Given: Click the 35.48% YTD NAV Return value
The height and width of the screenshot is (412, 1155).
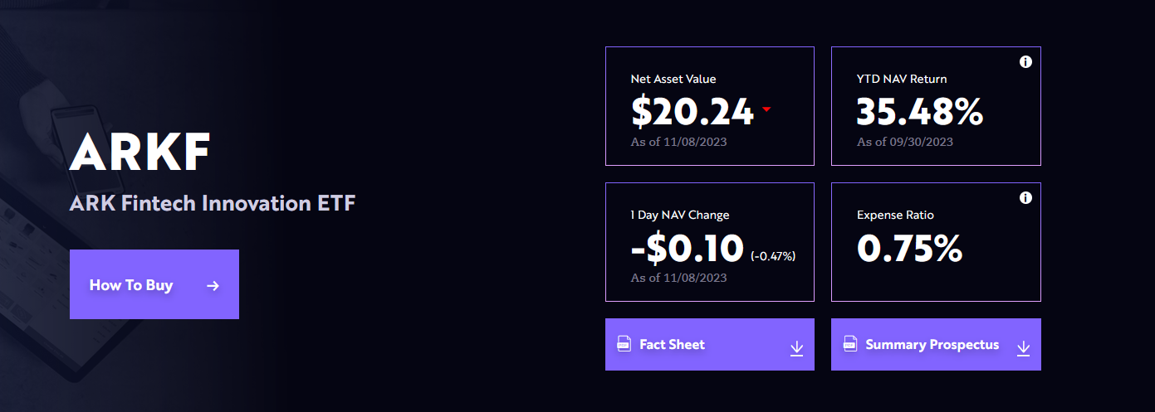Looking at the screenshot, I should (920, 111).
